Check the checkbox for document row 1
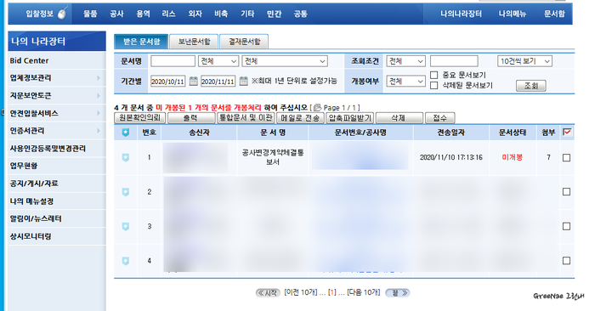 click(567, 158)
